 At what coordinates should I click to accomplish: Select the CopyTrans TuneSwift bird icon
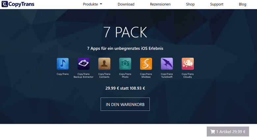tap(167, 64)
